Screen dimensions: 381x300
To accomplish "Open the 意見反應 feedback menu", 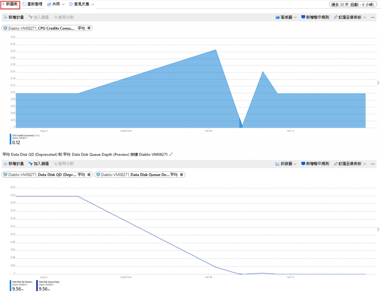I will [x=81, y=4].
